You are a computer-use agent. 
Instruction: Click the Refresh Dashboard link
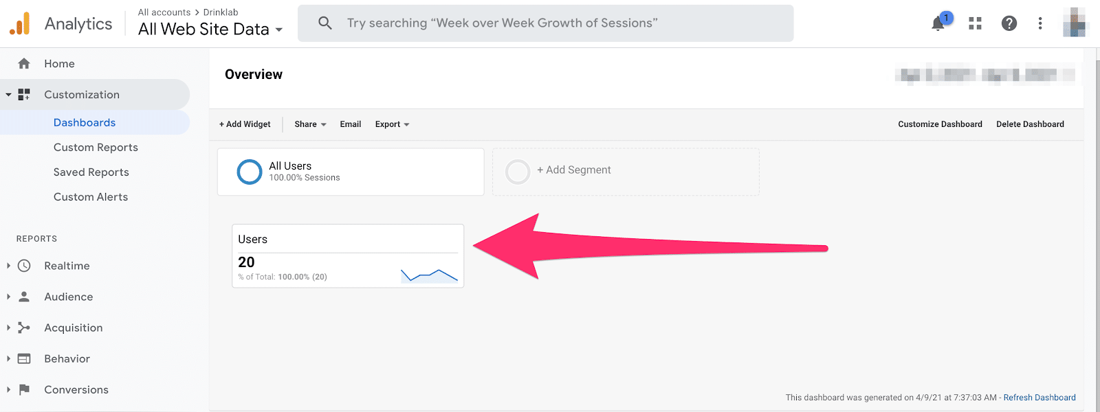(1039, 398)
